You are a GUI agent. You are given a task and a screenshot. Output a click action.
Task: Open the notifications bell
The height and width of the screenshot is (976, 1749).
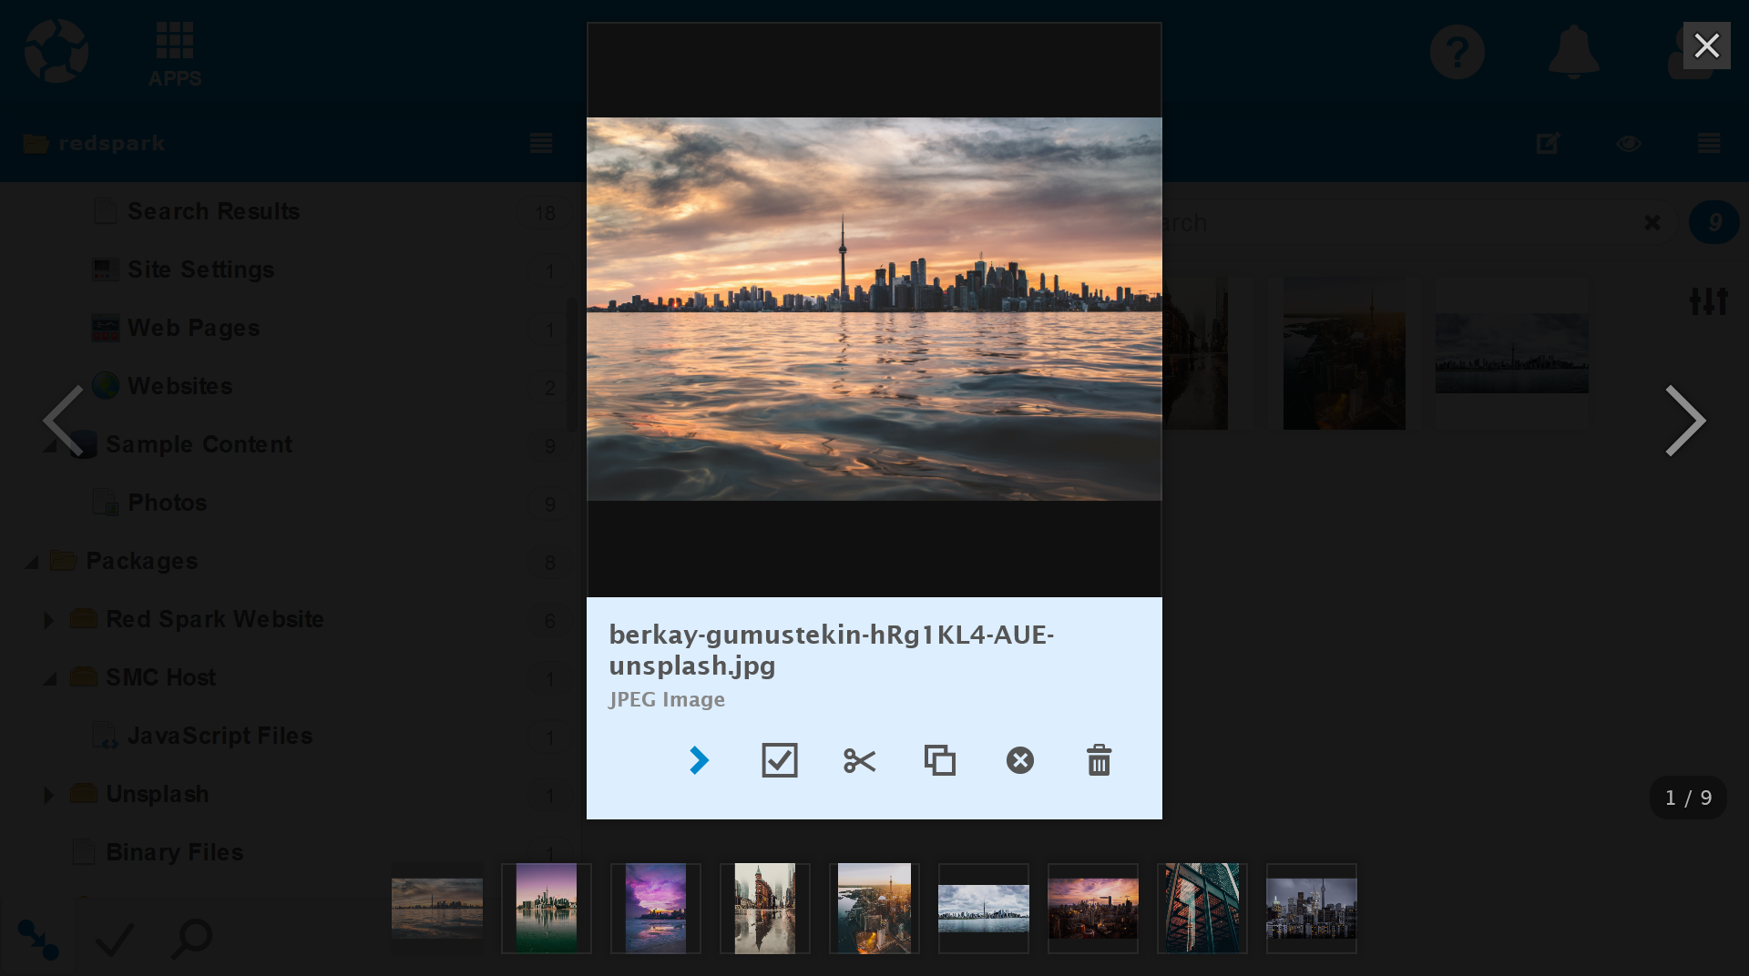click(1573, 52)
